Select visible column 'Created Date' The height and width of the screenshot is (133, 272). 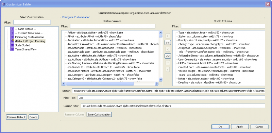tap(215, 67)
